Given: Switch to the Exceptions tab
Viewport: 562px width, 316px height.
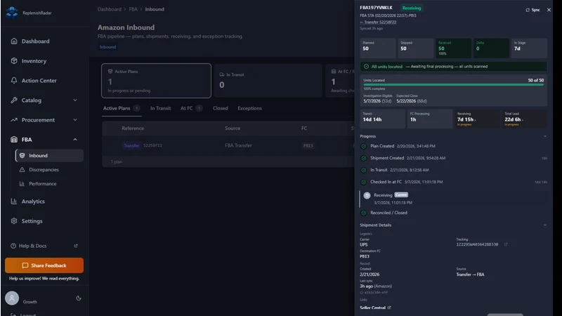Looking at the screenshot, I should [x=249, y=108].
